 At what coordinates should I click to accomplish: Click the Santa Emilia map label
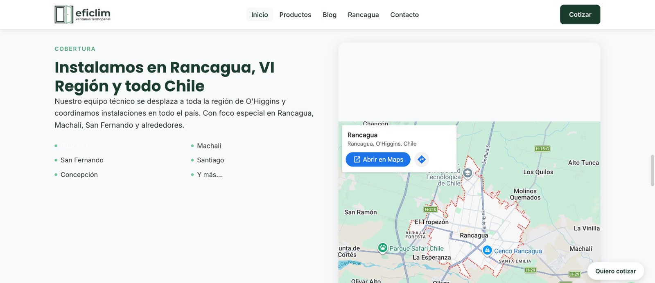(x=515, y=261)
